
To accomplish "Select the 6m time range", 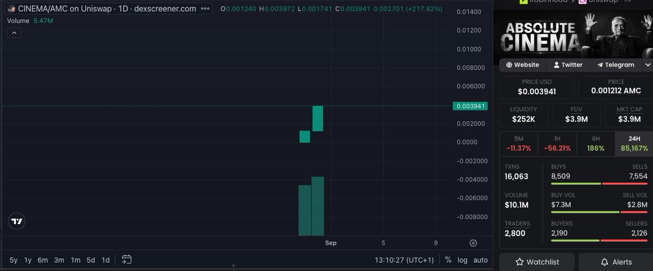I will [42, 260].
